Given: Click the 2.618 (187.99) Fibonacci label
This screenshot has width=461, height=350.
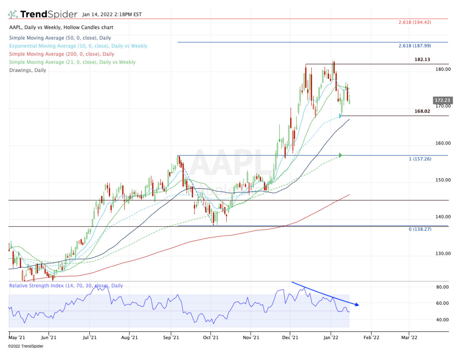Looking at the screenshot, I should 415,46.
